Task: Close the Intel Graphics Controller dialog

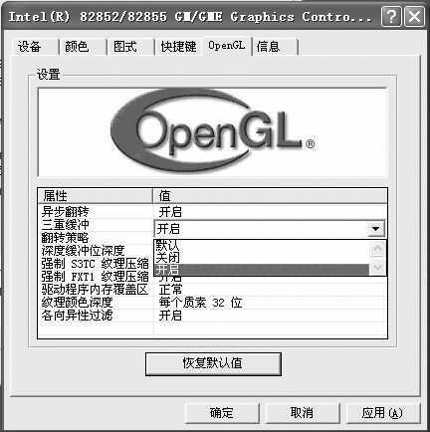Action: 414,16
